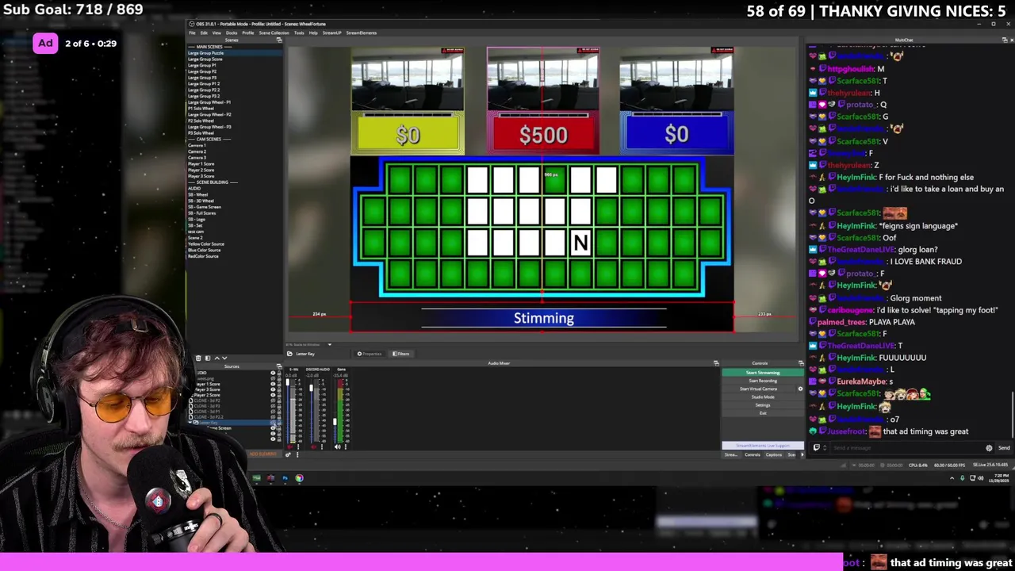
Task: Open advanced audio properties gear in mixer
Action: pyautogui.click(x=288, y=454)
